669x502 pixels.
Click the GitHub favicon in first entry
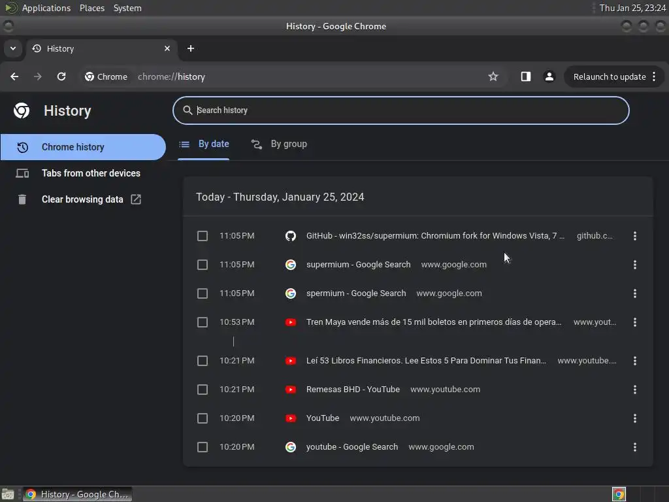(x=291, y=235)
